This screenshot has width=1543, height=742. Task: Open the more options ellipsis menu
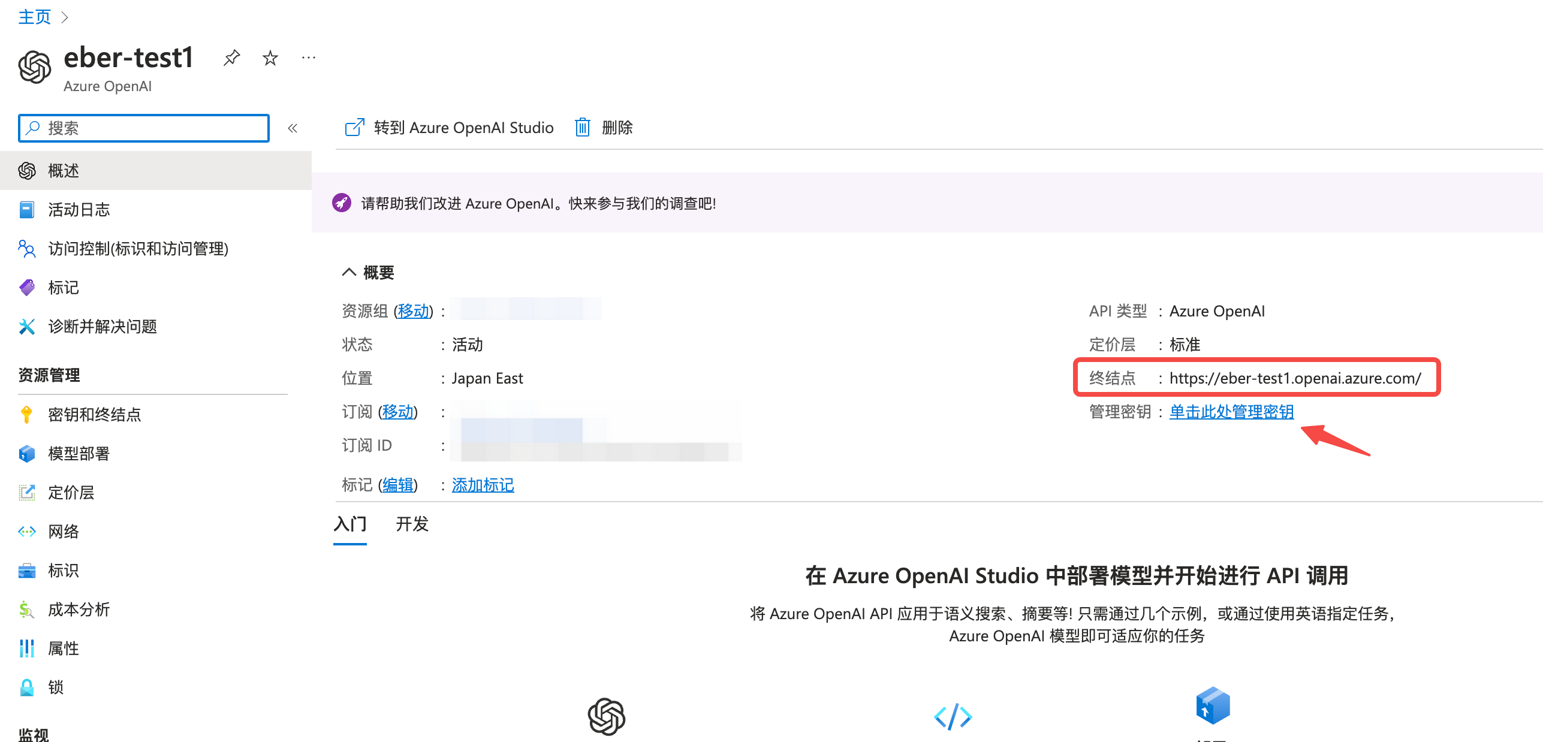coord(309,58)
